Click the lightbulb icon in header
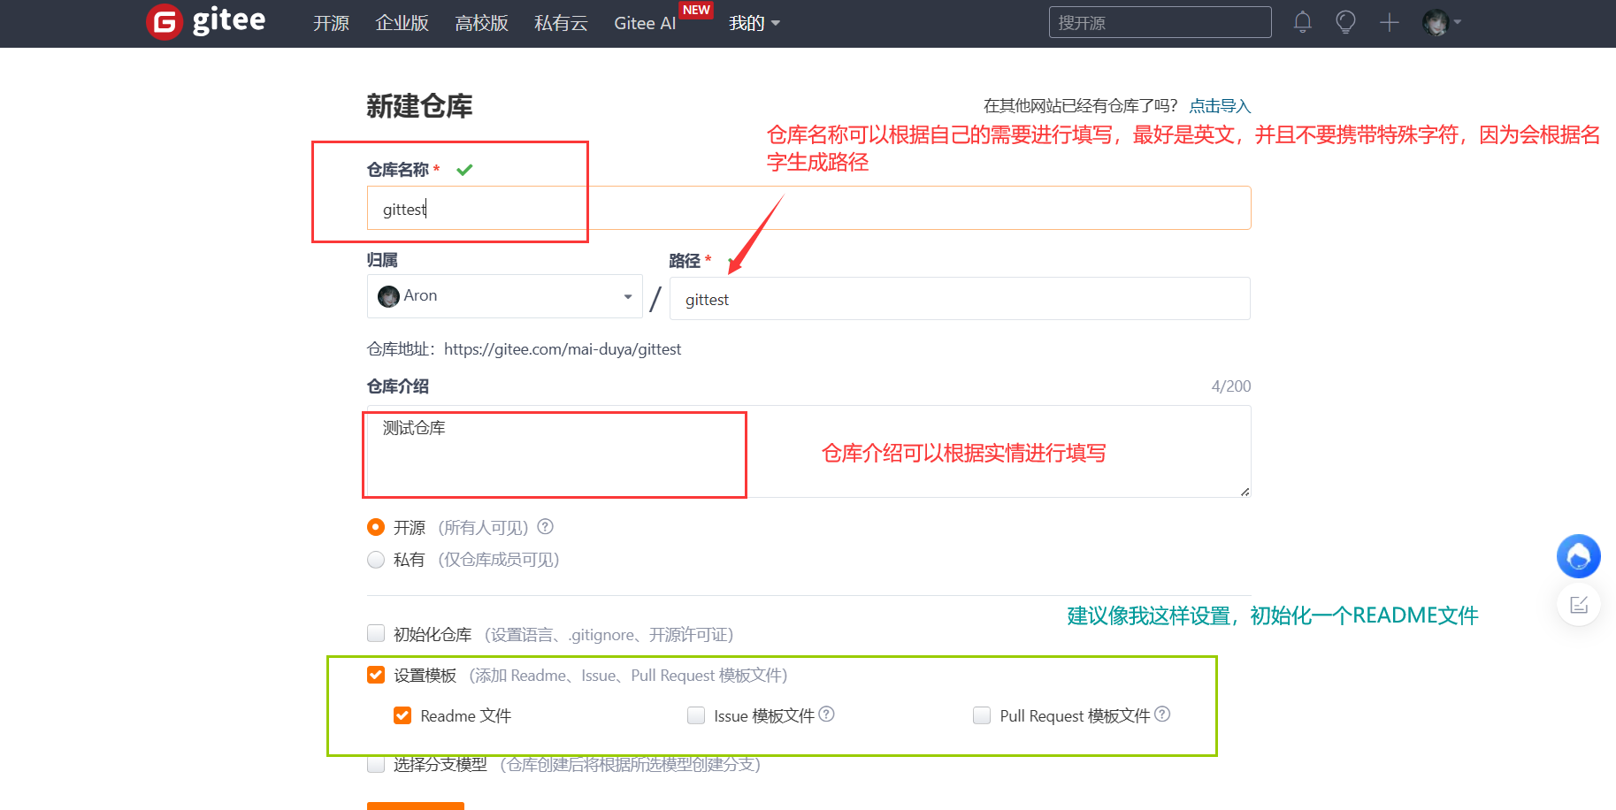 pyautogui.click(x=1345, y=22)
